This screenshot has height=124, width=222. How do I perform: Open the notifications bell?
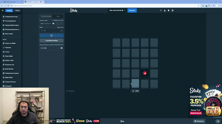168,10
